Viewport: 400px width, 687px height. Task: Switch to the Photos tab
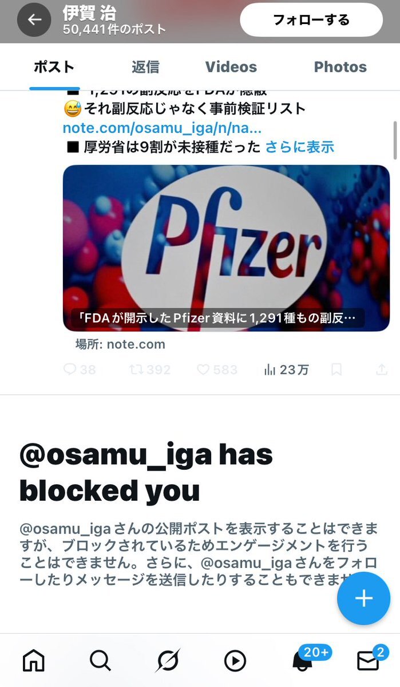tap(340, 66)
